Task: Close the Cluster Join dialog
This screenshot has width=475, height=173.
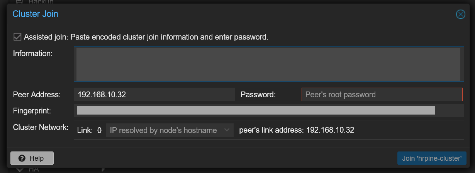Action: 460,14
